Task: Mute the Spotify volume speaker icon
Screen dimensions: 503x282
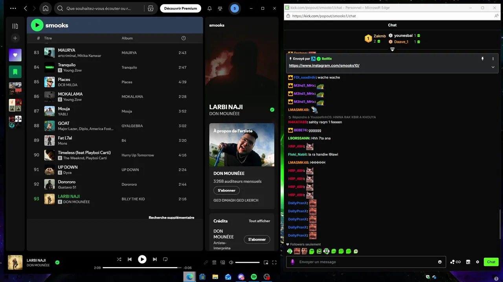Action: click(231, 262)
